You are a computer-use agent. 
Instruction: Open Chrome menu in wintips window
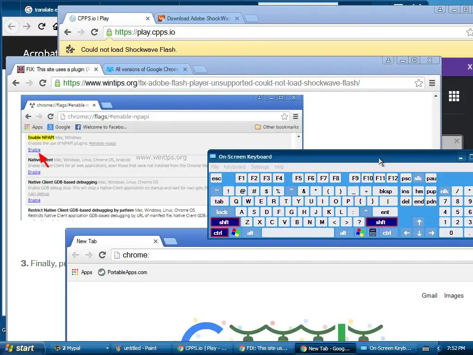click(432, 83)
